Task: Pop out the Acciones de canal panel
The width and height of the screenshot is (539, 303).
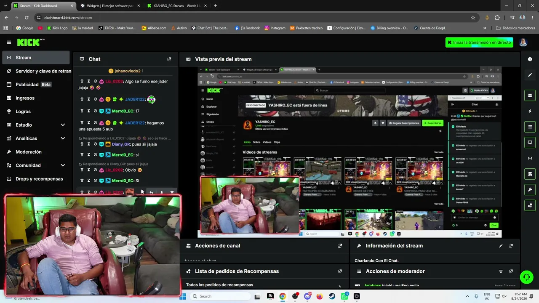Action: [x=340, y=246]
